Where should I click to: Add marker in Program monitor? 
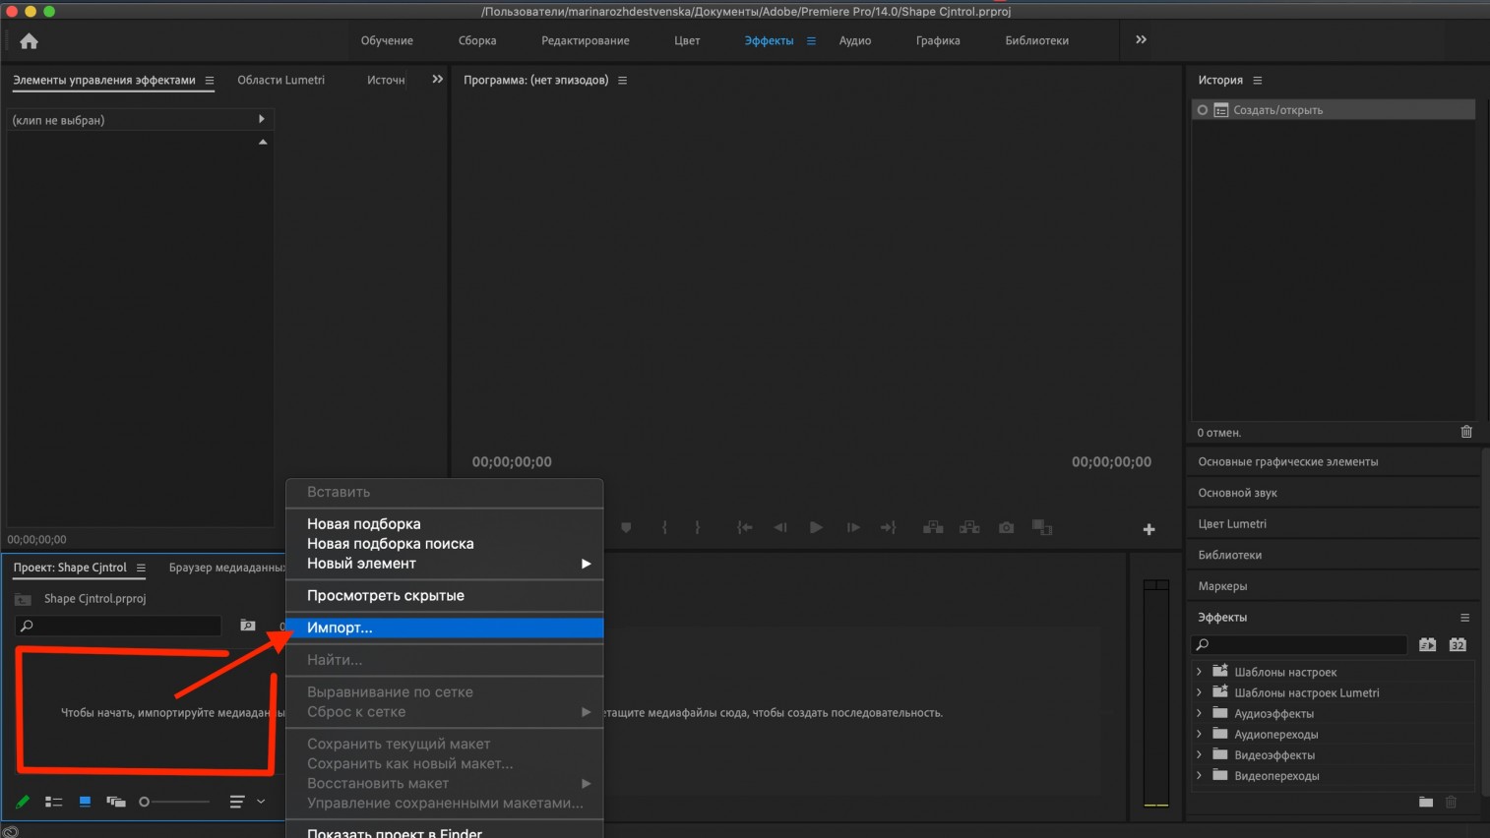[x=626, y=528]
